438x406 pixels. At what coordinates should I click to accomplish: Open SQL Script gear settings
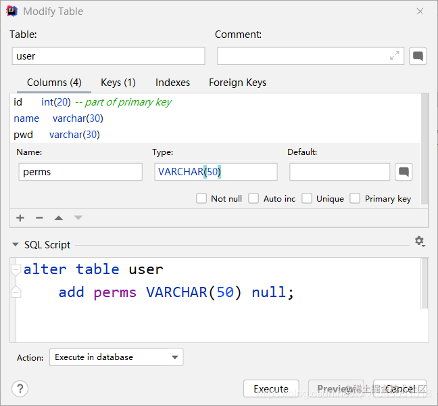coord(420,242)
